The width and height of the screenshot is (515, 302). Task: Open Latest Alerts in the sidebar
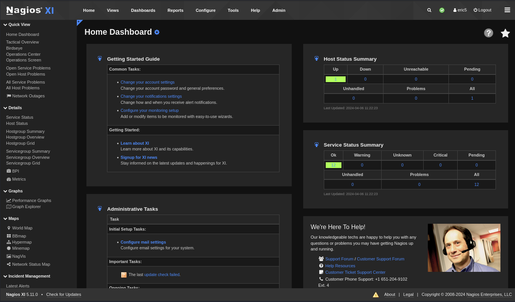pos(18,286)
